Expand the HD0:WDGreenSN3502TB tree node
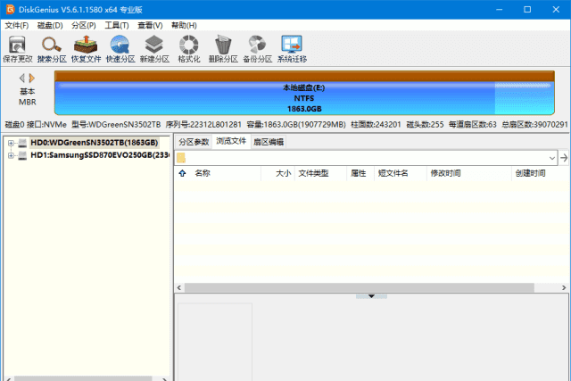Image resolution: width=571 pixels, height=381 pixels. point(11,143)
